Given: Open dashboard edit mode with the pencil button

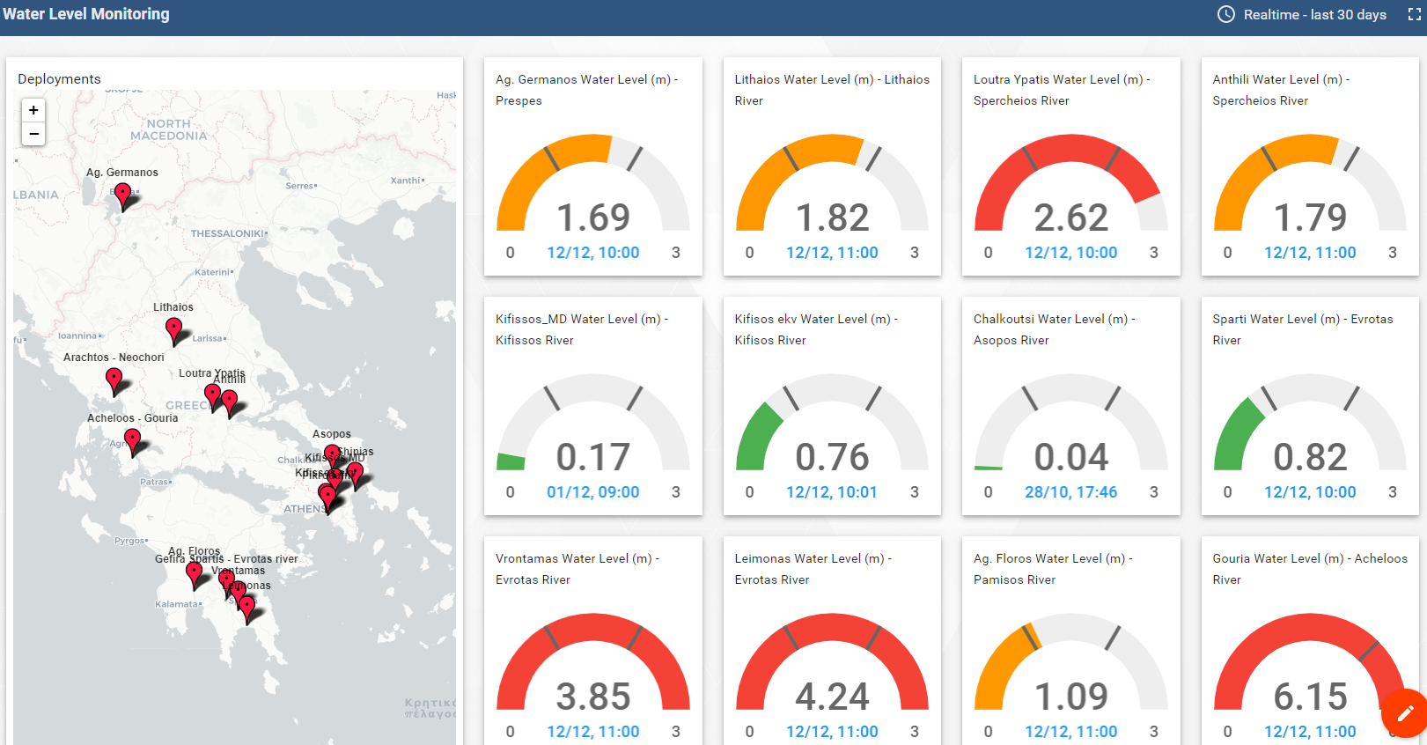Looking at the screenshot, I should tap(1405, 712).
